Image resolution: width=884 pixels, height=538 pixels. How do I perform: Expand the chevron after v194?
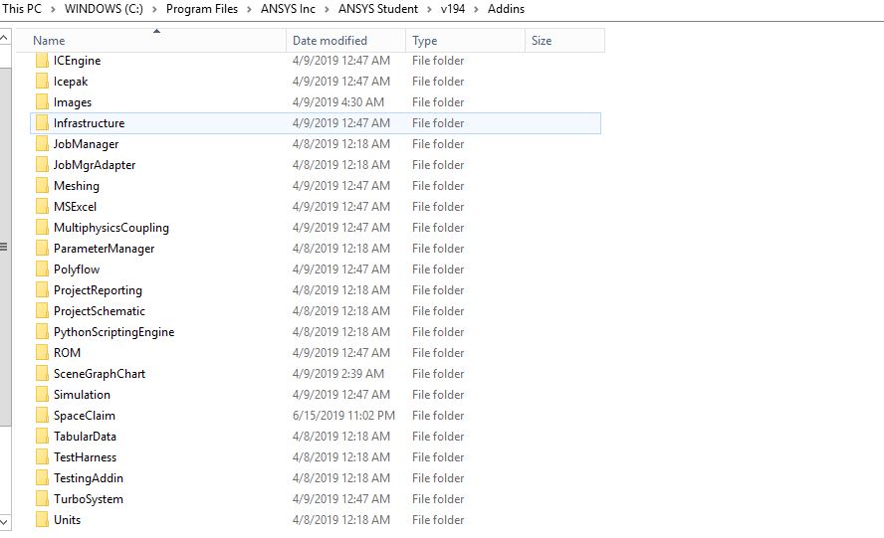tap(477, 10)
